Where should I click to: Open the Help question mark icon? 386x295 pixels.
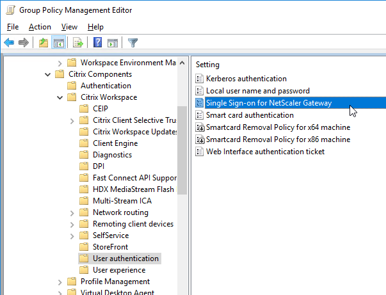coord(98,43)
